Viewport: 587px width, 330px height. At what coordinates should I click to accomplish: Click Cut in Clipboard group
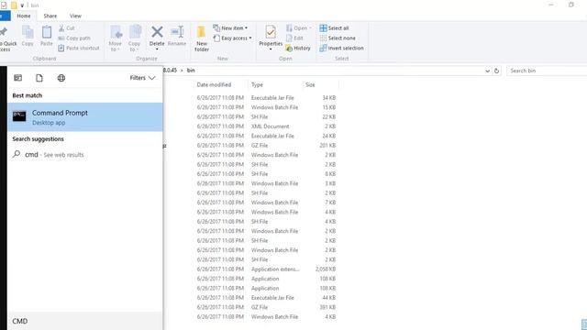67,28
